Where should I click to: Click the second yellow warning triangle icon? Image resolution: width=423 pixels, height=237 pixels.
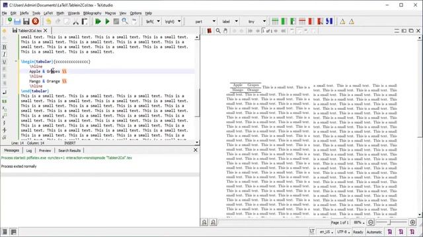click(x=352, y=22)
